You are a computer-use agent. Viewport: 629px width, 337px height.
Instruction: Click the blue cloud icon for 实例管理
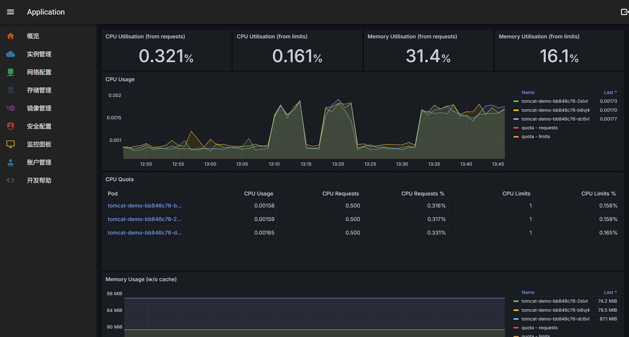coord(11,54)
